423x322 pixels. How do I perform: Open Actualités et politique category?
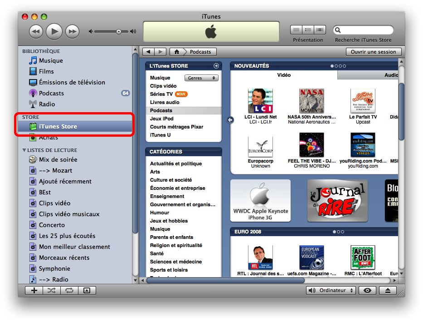click(176, 163)
